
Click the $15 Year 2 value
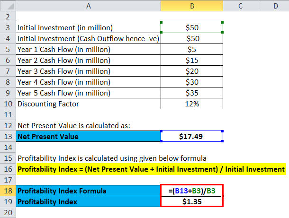192,60
